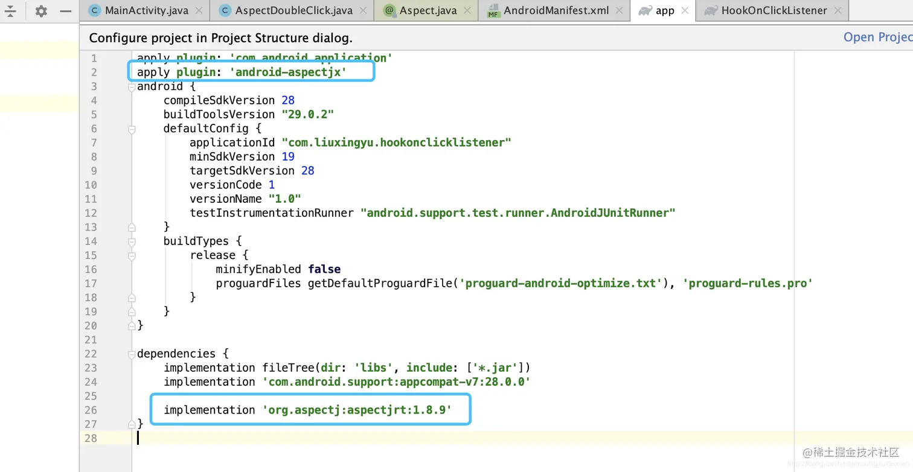Image resolution: width=913 pixels, height=472 pixels.
Task: Click the versionCode value 1
Action: [x=272, y=185]
